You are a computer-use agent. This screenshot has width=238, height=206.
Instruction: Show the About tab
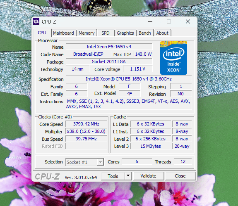162,33
